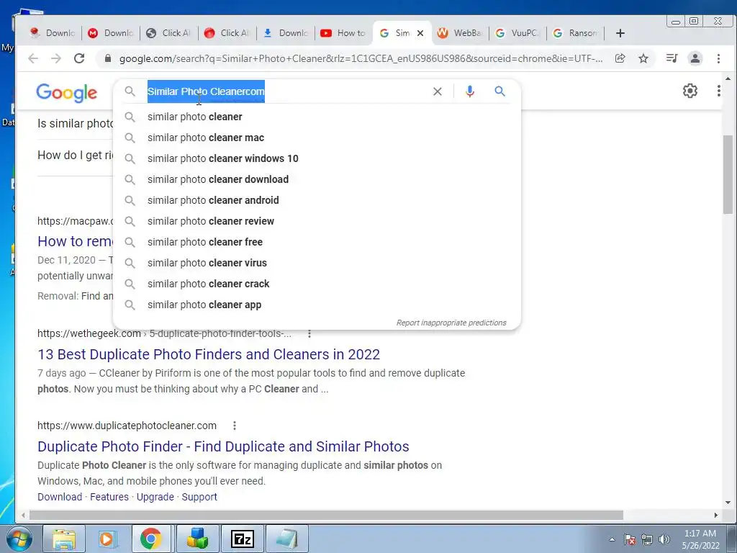The width and height of the screenshot is (737, 553).
Task: Open Windows Explorer from taskbar
Action: coord(64,539)
